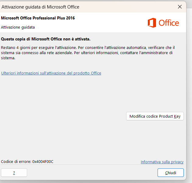192x183 pixels.
Task: Click "contattare l'amministratore di" in the paragraph
Action: (x=146, y=53)
